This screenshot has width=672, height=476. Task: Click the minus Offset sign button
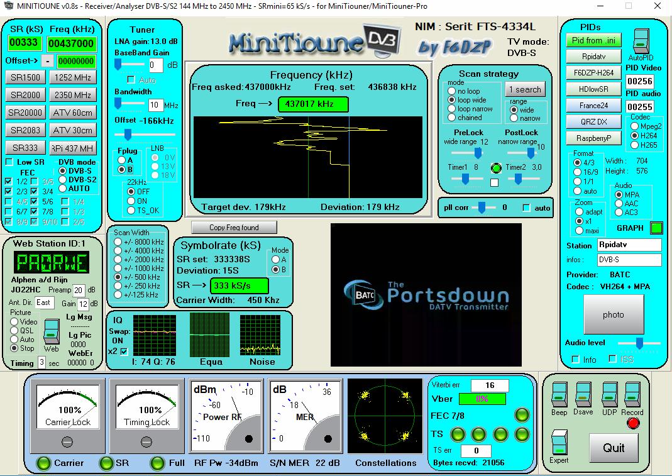coord(48,62)
